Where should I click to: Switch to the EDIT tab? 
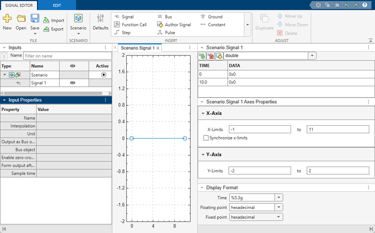(57, 5)
